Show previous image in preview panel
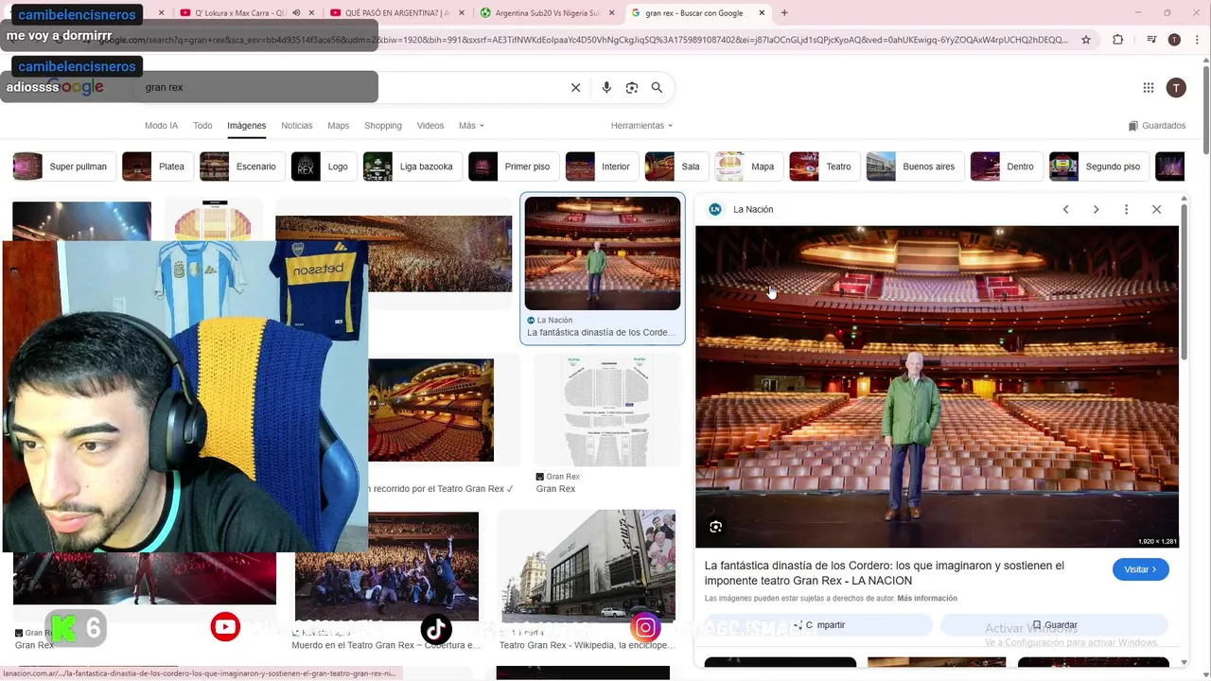 pos(1065,209)
